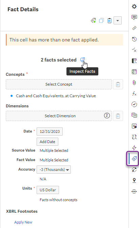Click the add new fact tag icon
139x228 pixels.
(93, 20)
